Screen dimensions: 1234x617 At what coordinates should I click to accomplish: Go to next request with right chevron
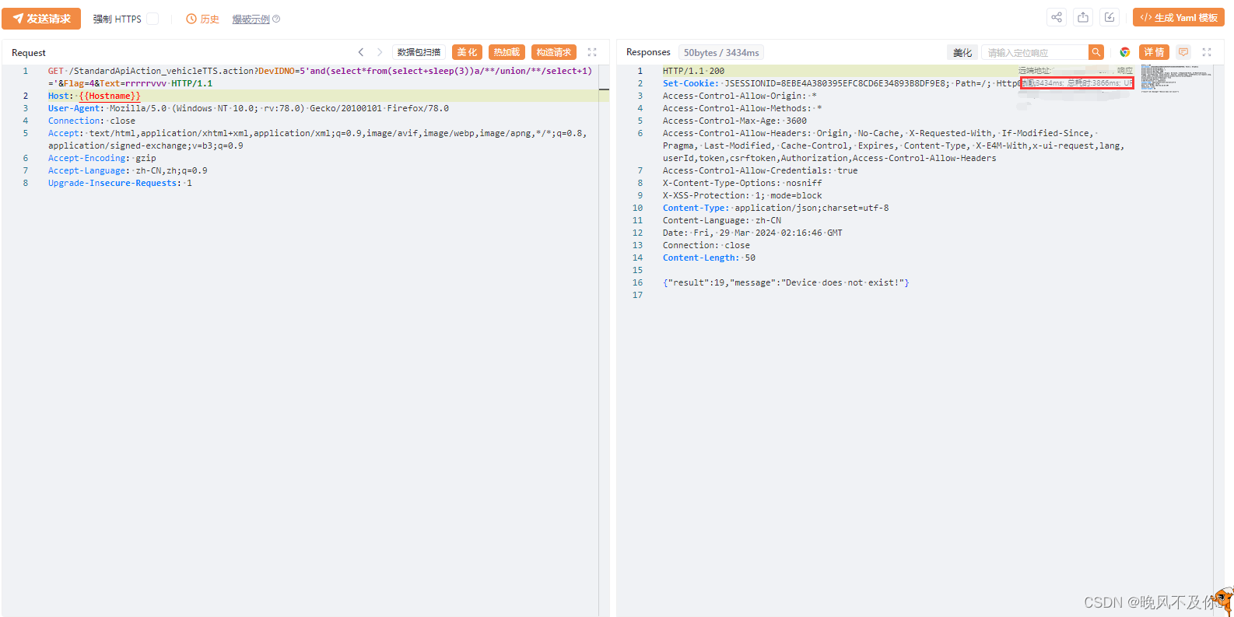click(380, 52)
